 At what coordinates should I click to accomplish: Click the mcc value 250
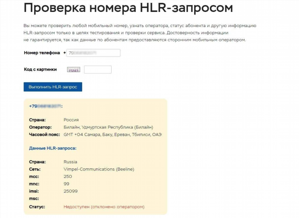[x=68, y=177]
